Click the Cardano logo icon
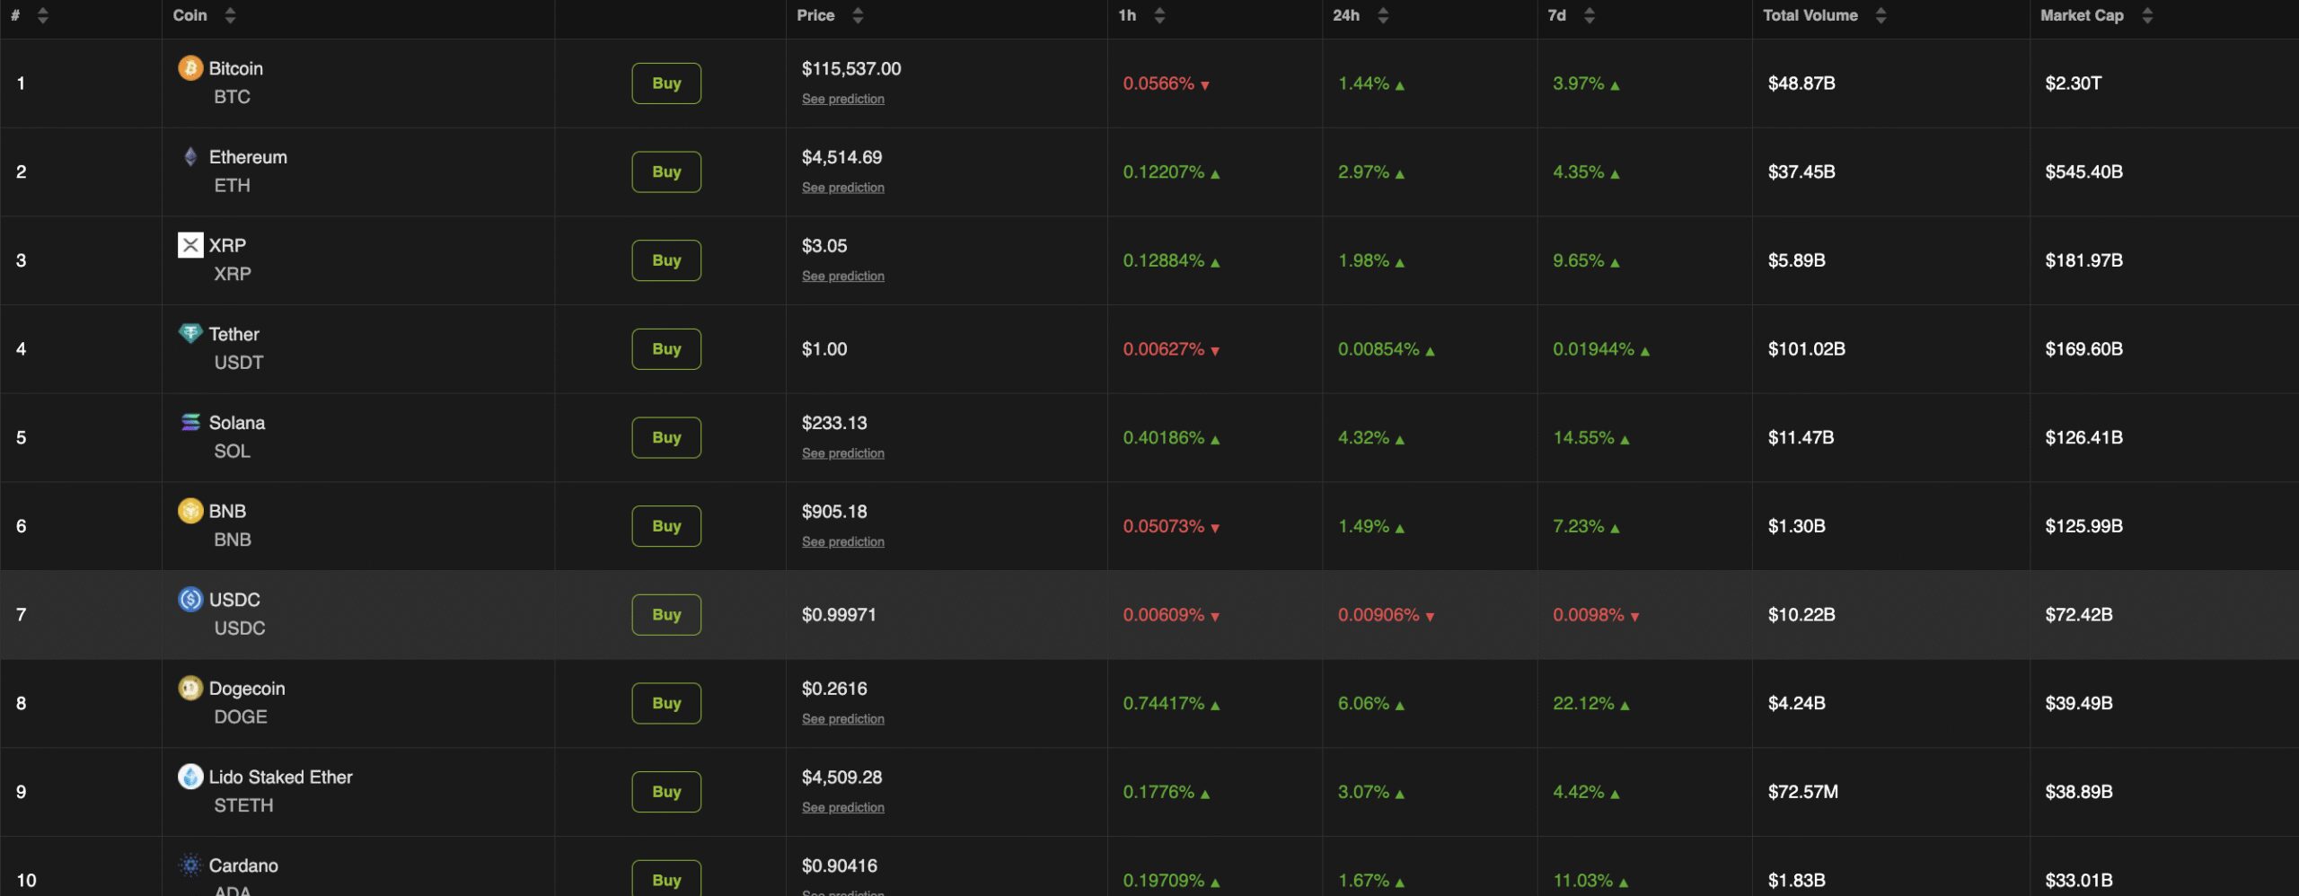 pyautogui.click(x=190, y=865)
